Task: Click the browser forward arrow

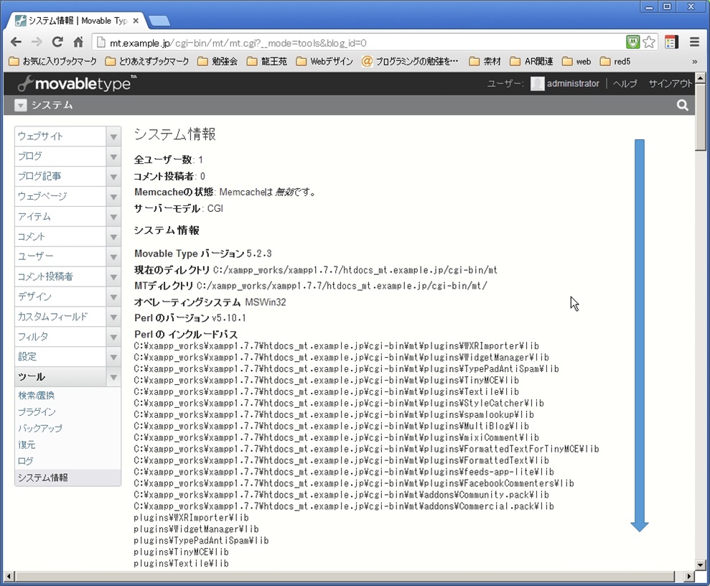Action: 37,42
